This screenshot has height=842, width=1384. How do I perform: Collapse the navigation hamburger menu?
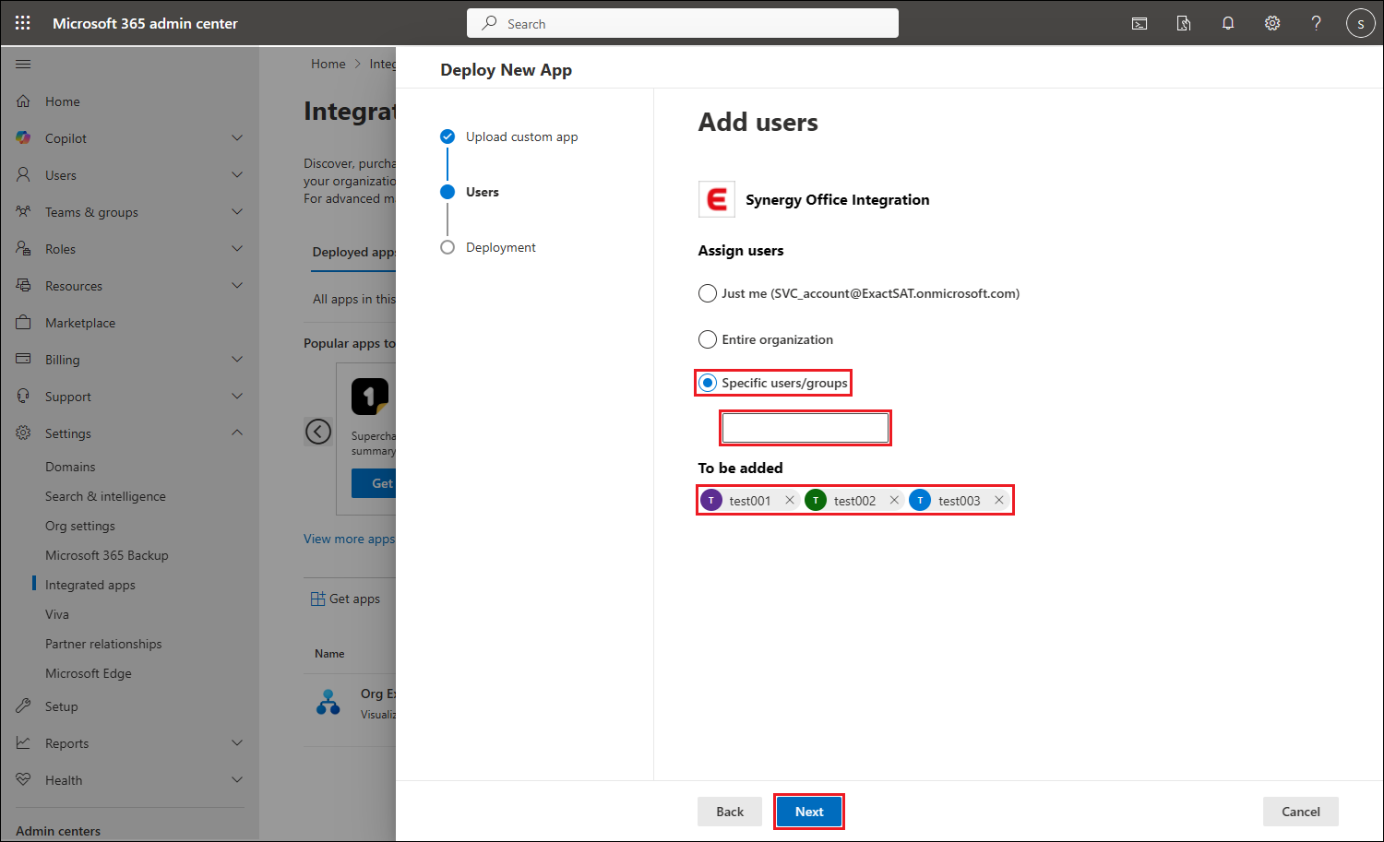coord(23,64)
